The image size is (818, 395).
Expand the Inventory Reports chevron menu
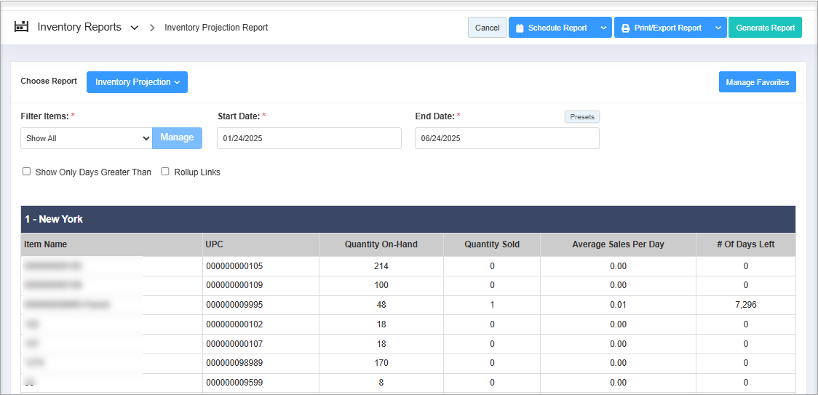tap(135, 28)
